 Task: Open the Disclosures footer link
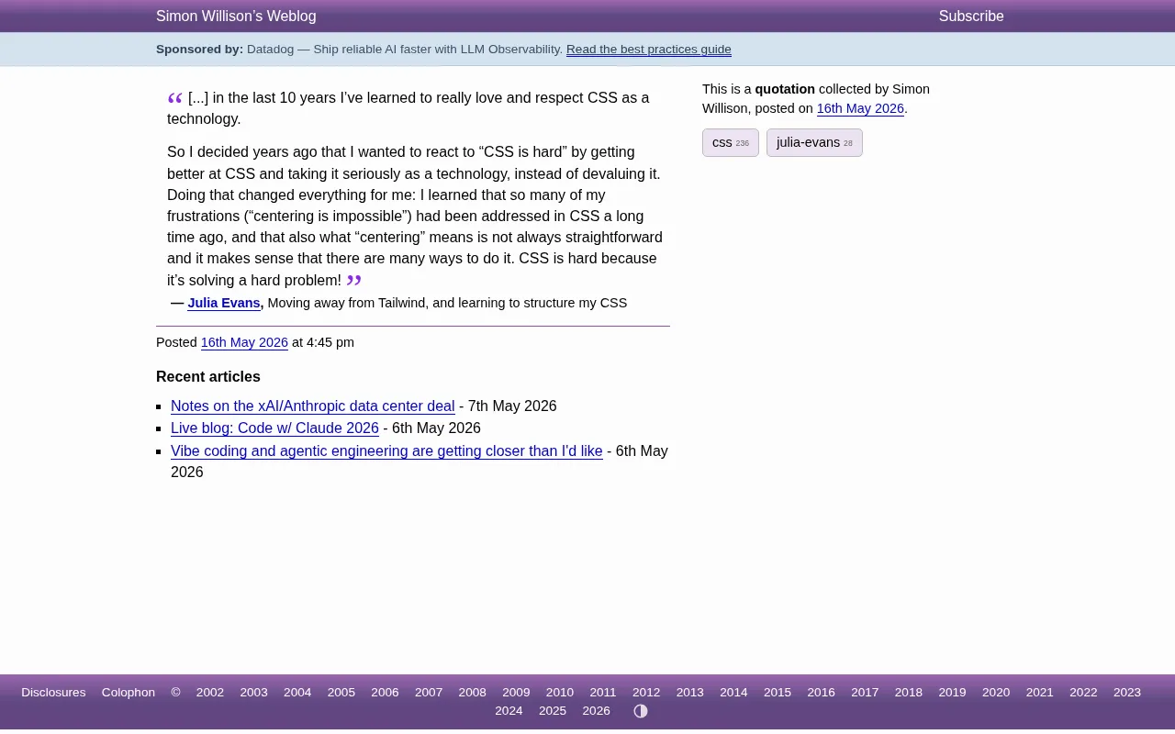coord(53,693)
